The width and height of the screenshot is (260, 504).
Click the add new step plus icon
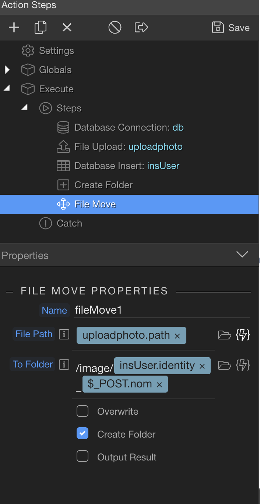(14, 28)
